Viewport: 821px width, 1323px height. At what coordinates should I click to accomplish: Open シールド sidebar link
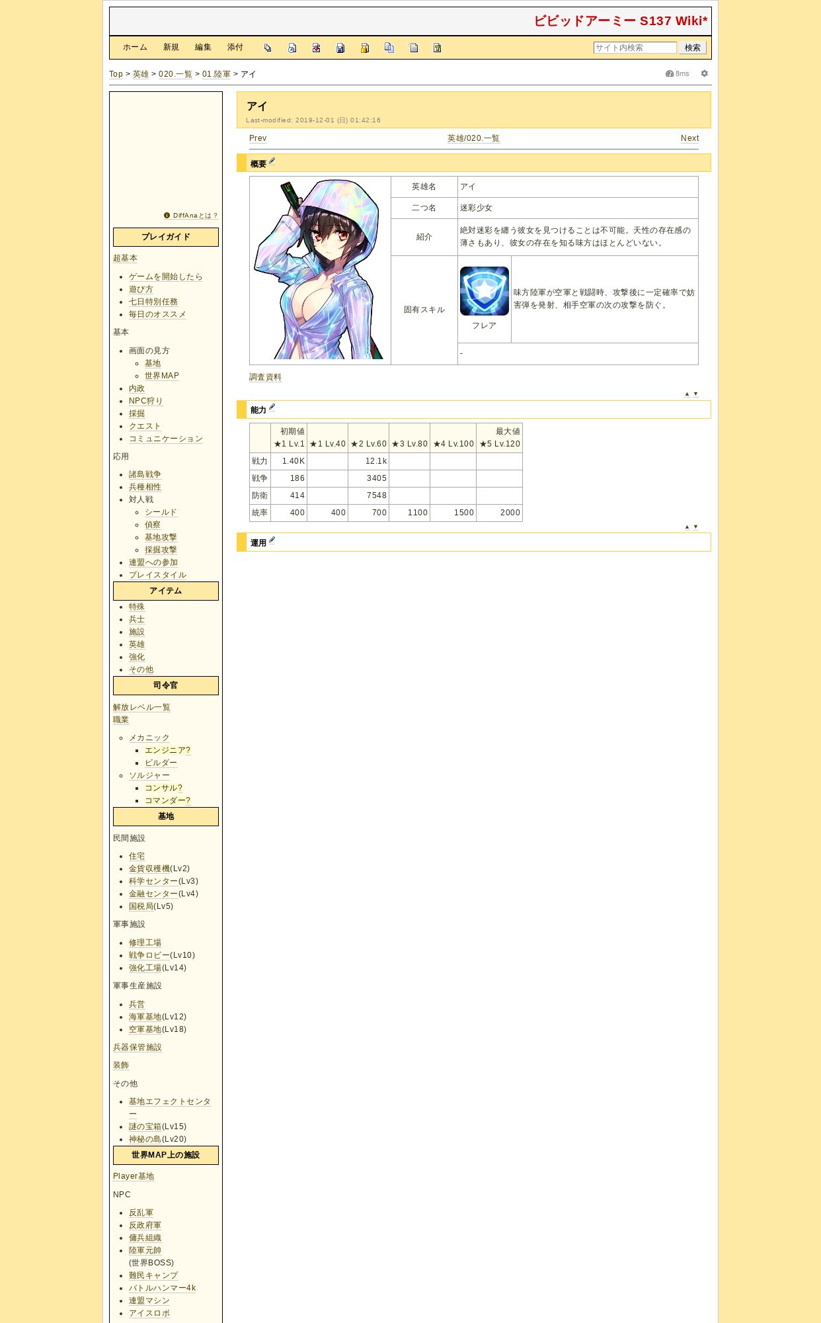[x=161, y=512]
